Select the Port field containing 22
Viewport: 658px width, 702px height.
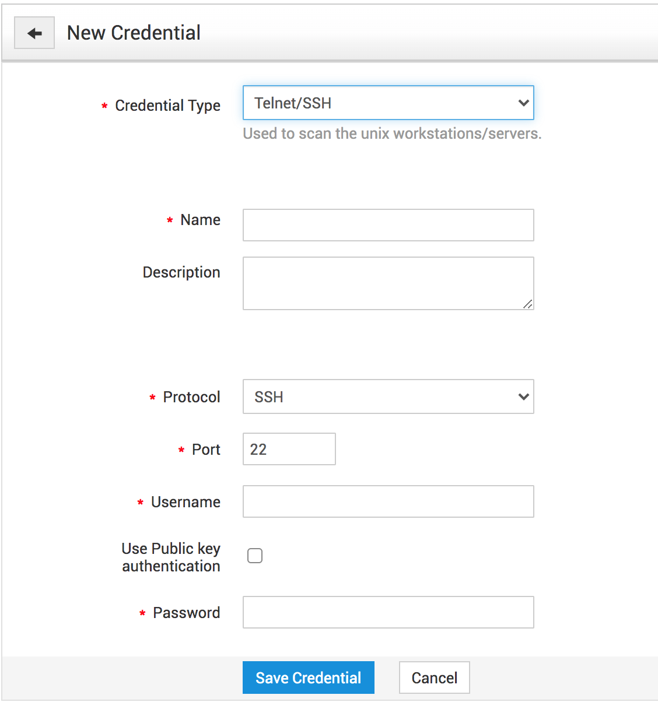pos(289,449)
